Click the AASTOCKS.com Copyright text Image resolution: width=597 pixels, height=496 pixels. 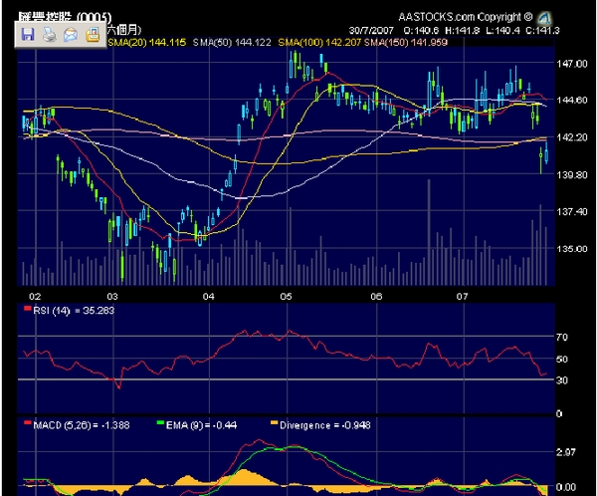click(466, 17)
